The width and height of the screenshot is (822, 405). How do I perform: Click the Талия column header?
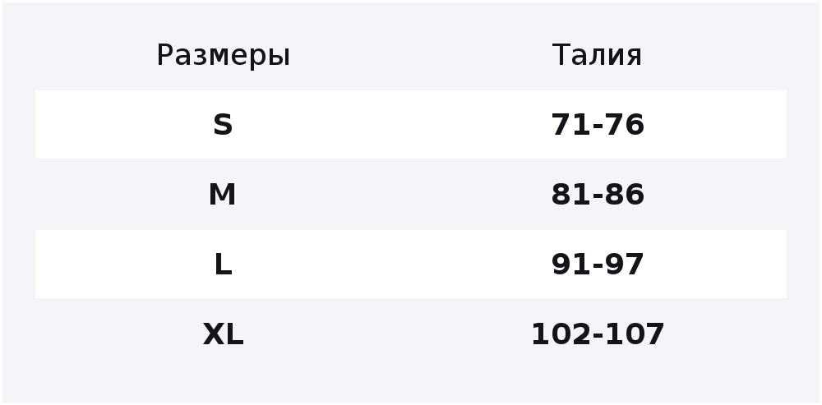[597, 55]
